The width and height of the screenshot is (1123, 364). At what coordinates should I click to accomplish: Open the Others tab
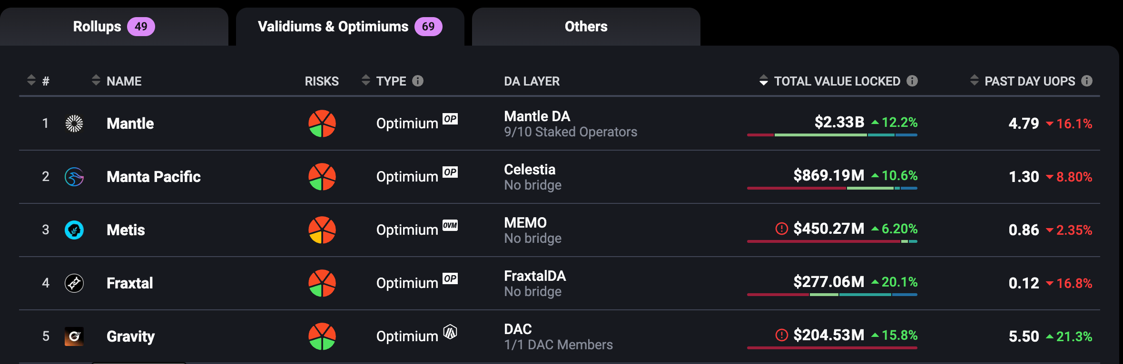[586, 27]
